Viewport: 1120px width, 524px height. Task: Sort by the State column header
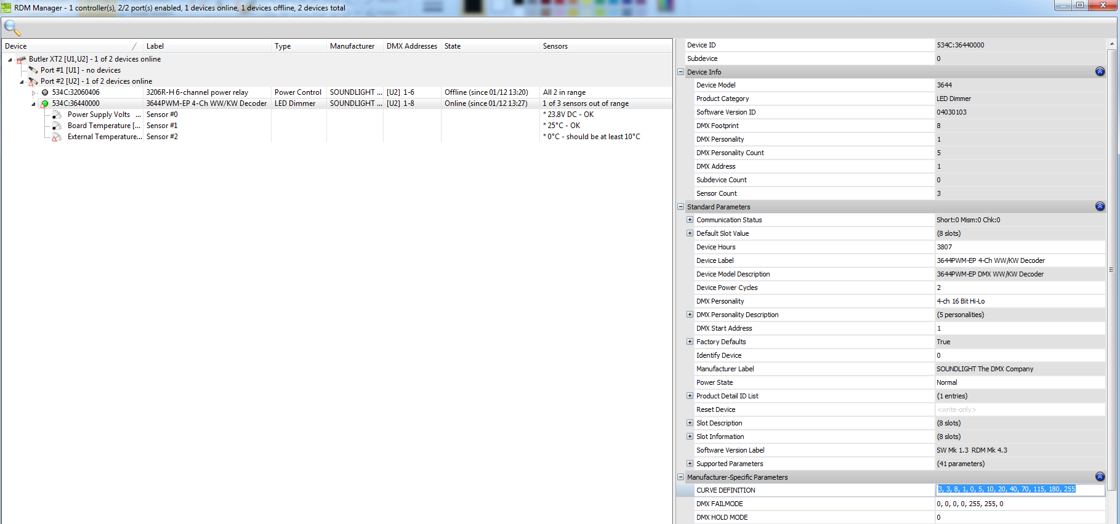(453, 46)
